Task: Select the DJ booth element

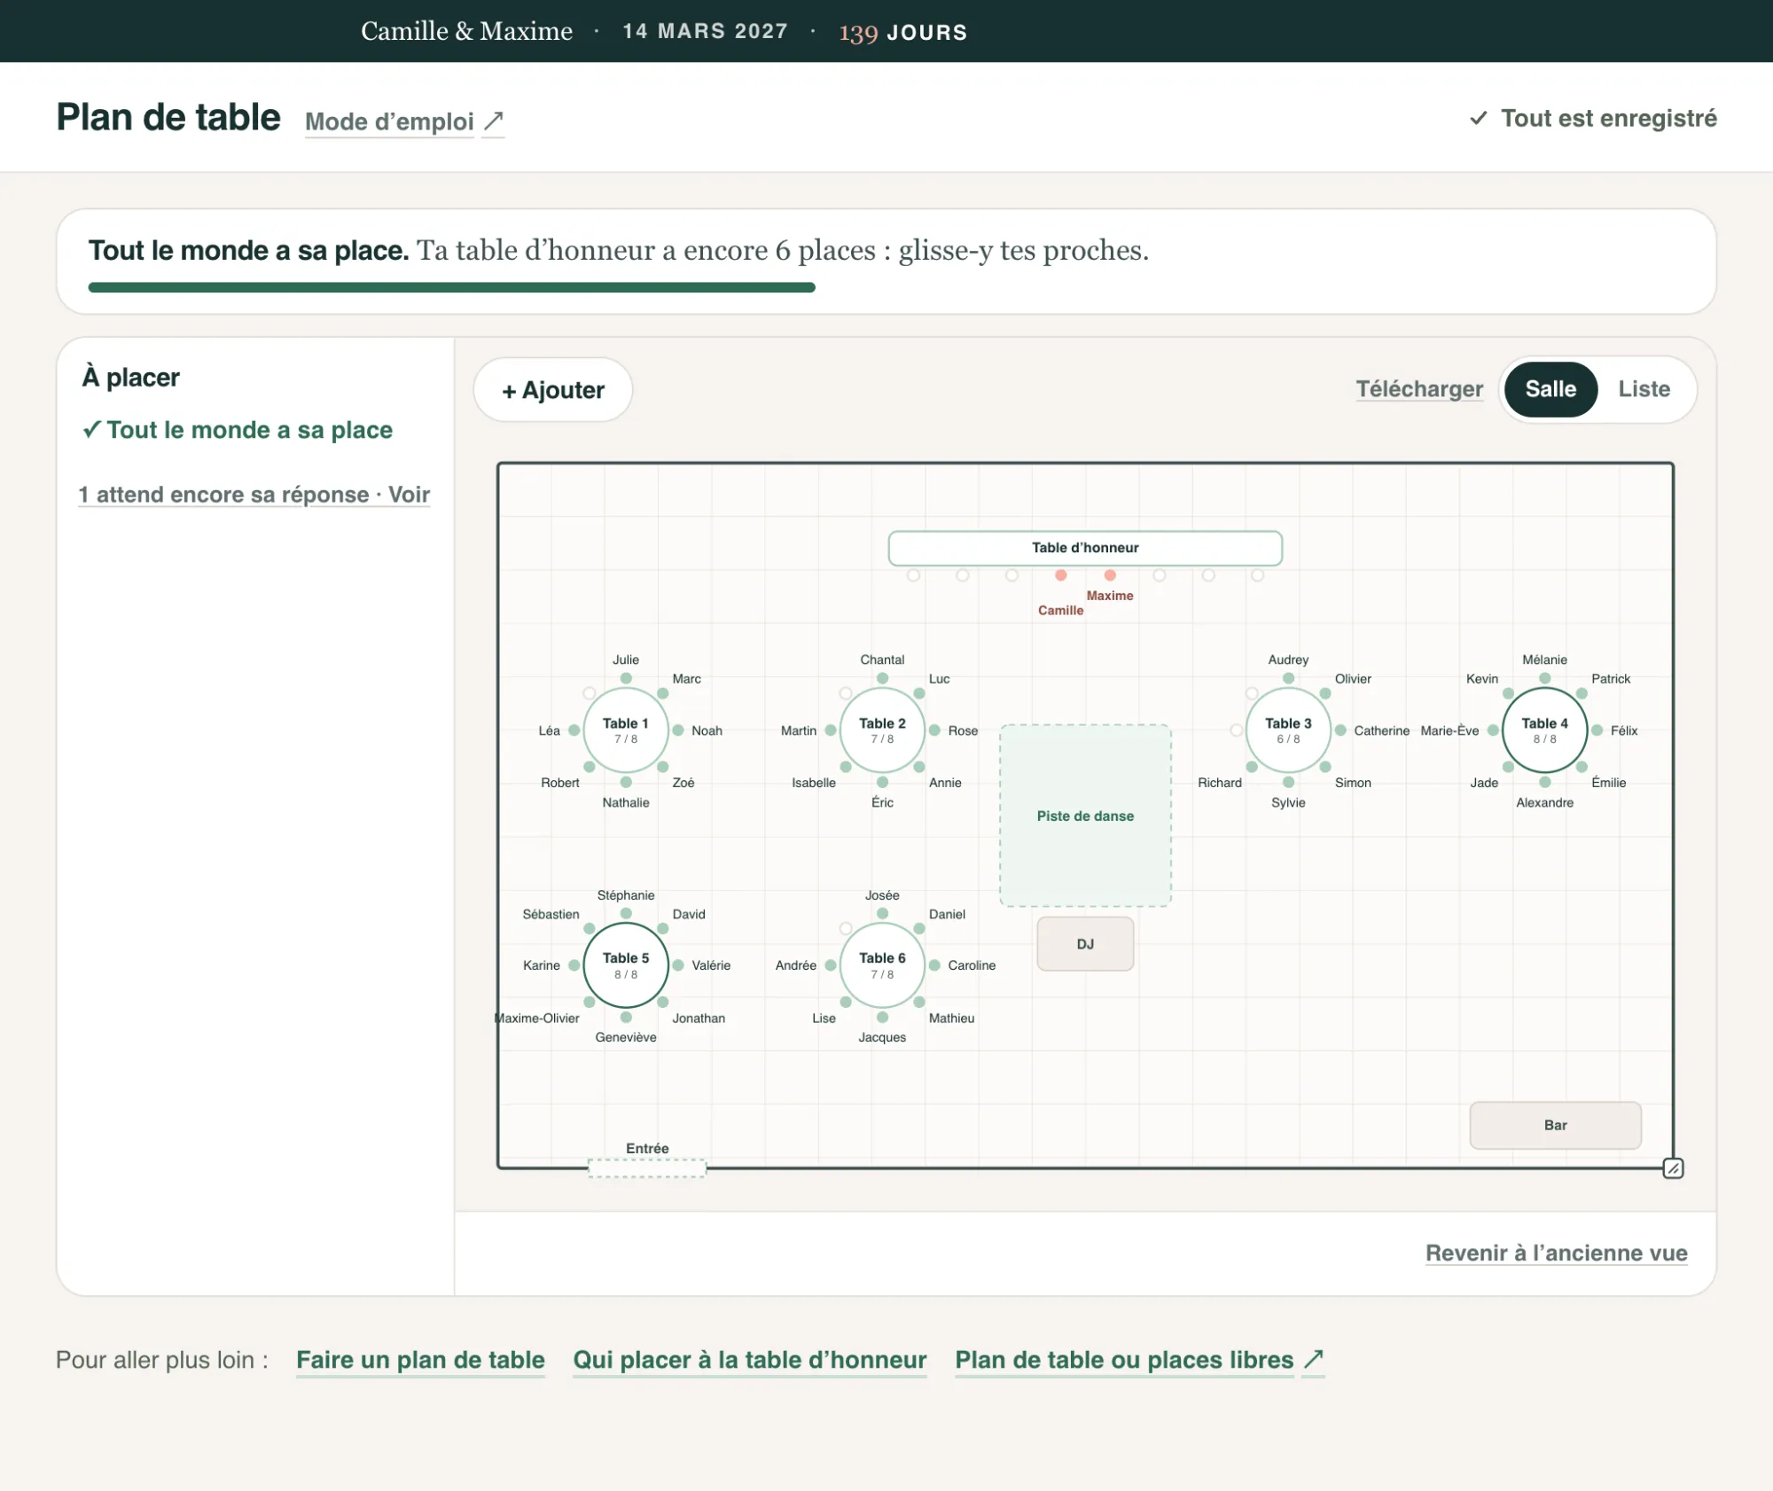Action: 1085,944
